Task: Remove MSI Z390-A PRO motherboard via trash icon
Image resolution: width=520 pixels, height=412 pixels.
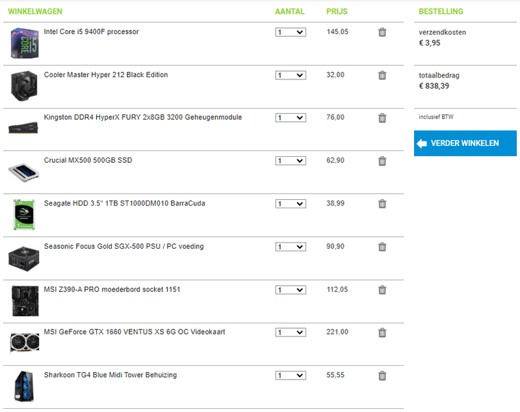Action: tap(382, 290)
